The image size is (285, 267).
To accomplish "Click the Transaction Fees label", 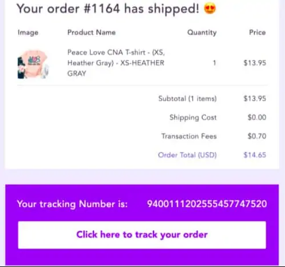I will click(189, 136).
